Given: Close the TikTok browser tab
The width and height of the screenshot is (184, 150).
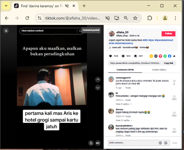Looking at the screenshot, I should click(x=74, y=6).
